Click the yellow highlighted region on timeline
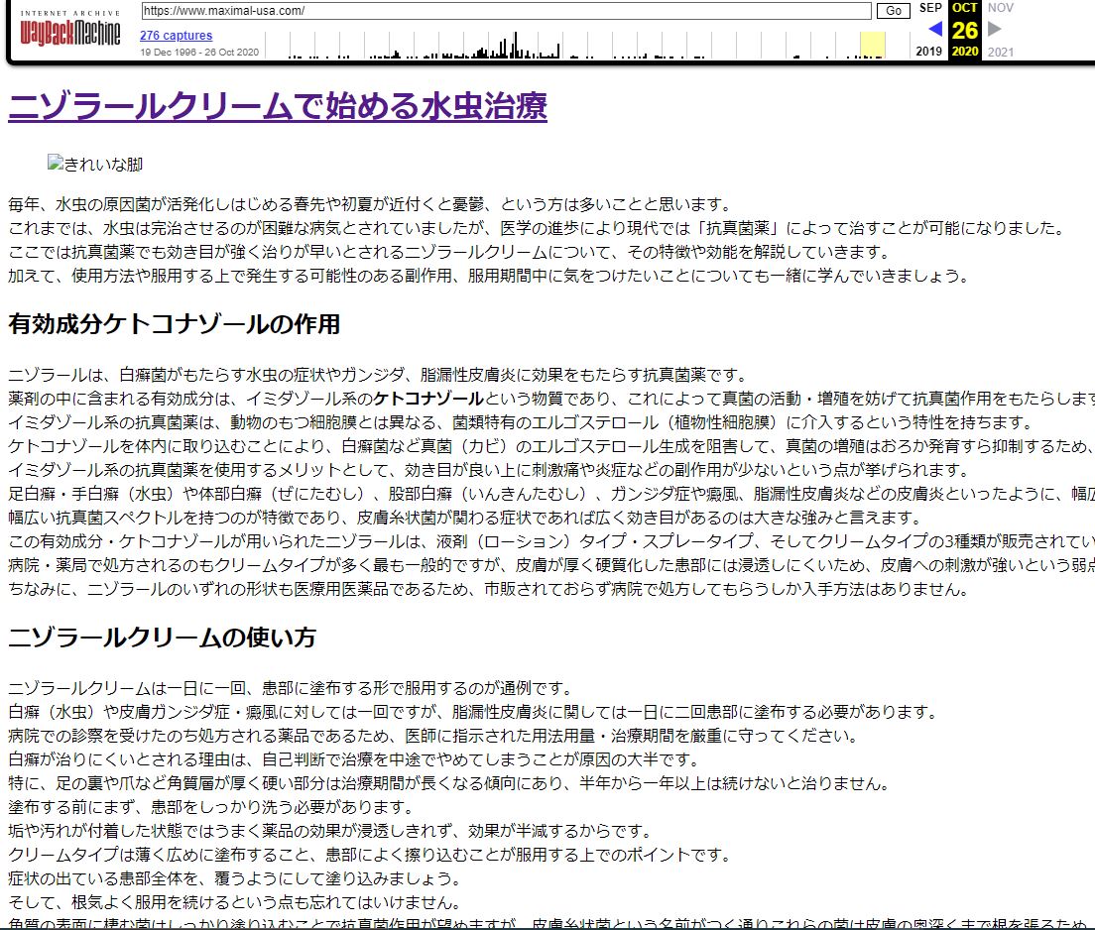Viewport: 1095px width, 930px height. [872, 46]
